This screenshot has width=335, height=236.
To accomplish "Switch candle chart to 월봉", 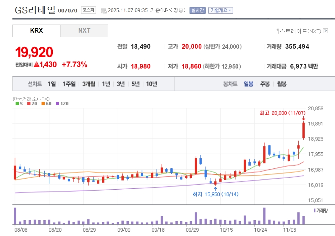I will click(x=282, y=84).
